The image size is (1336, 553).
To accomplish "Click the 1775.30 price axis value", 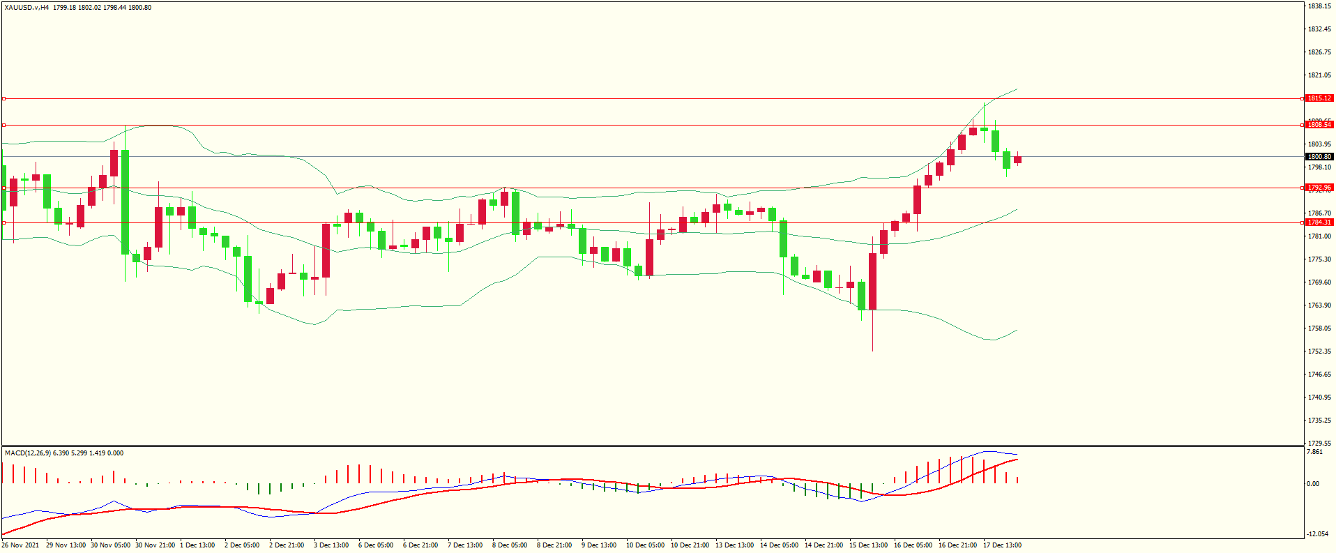I will click(x=1319, y=259).
